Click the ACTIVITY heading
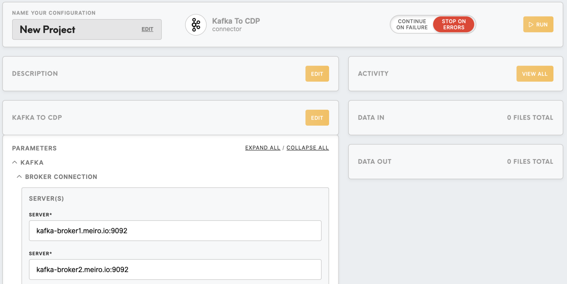Screen dimensions: 567x284 [373, 74]
